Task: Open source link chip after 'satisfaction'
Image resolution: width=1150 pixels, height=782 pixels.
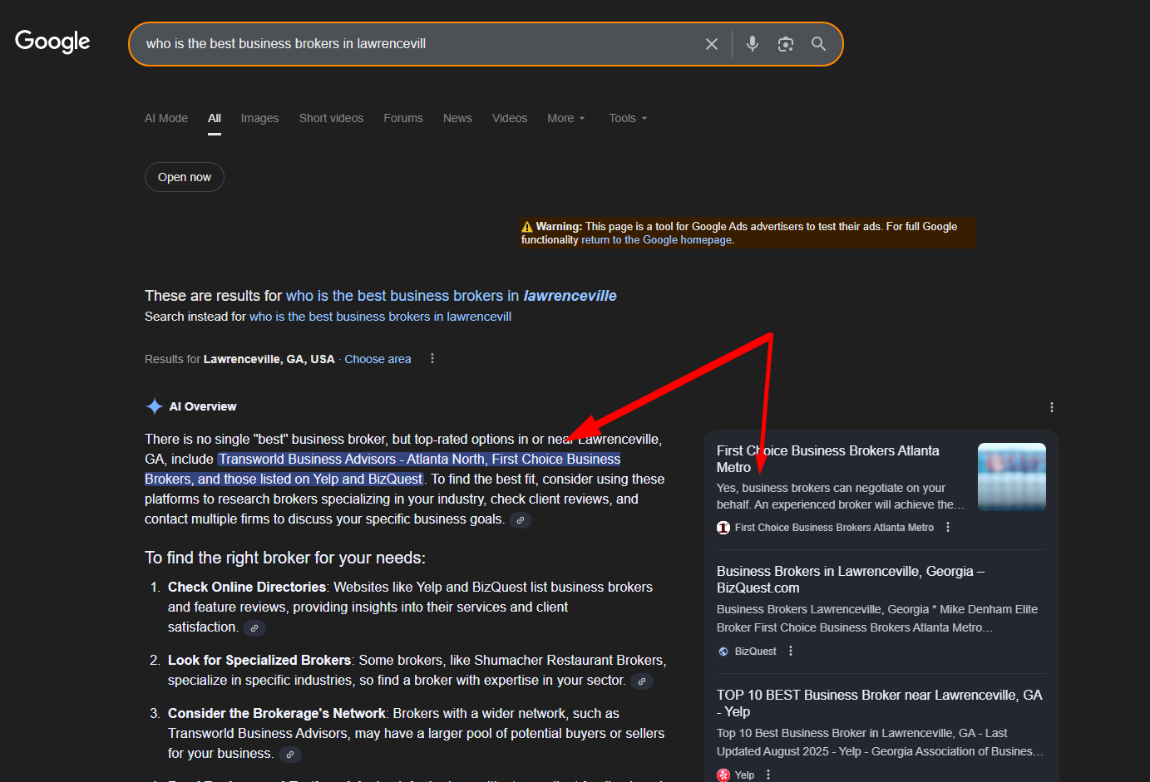Action: [x=254, y=628]
